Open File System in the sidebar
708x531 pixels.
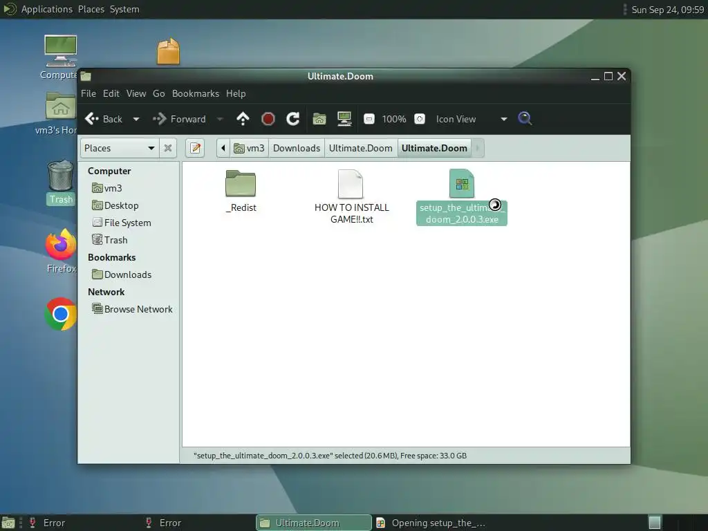pos(122,223)
